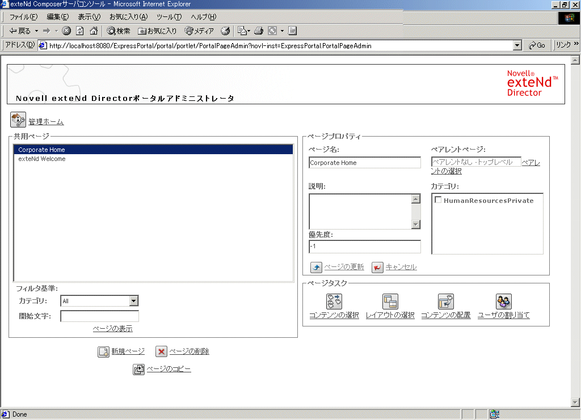Click the Starting Characters (開始文字) filter field
581x420 pixels.
tap(99, 316)
